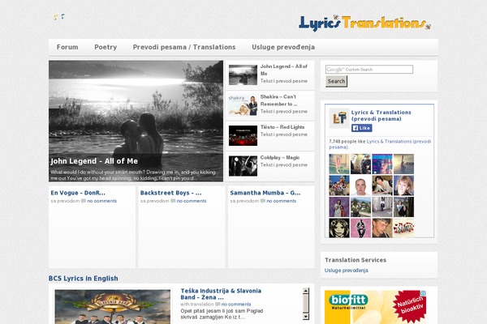Viewport: 487px width, 324px height.
Task: Click first fan photo in Facebook widget
Action: (x=339, y=164)
